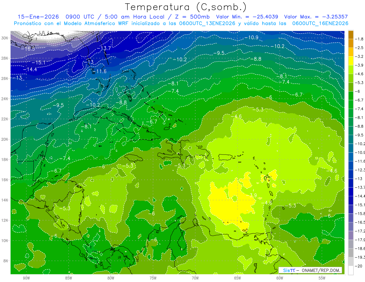
Task: Choose the lime legend swatch between -3.9 and -4.6
Action: click(351, 70)
